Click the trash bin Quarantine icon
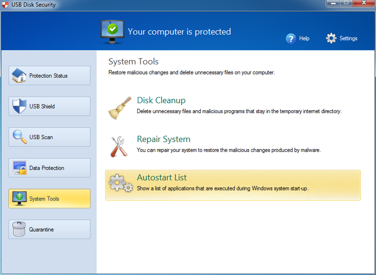Screen dimensions: 376x275 point(19,229)
